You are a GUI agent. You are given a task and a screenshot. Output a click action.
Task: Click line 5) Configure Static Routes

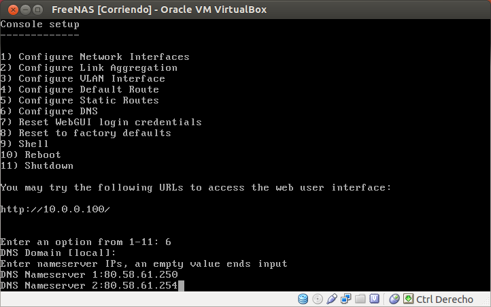click(x=80, y=100)
